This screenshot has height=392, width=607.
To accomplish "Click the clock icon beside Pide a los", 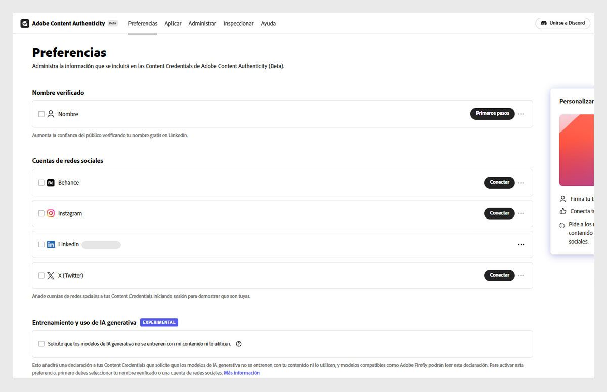I will click(562, 226).
